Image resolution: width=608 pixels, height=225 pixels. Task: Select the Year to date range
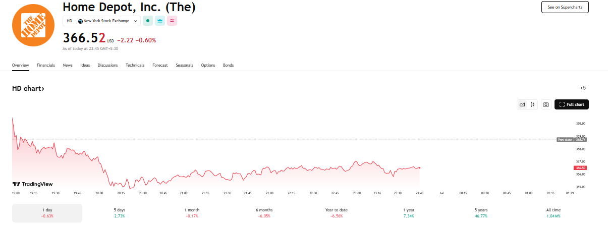coord(337,213)
